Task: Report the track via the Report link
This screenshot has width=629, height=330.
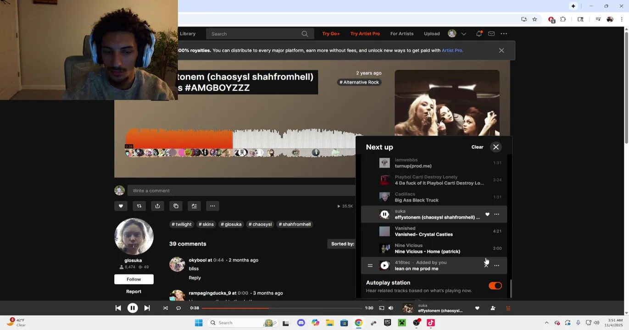Action: coord(134,291)
